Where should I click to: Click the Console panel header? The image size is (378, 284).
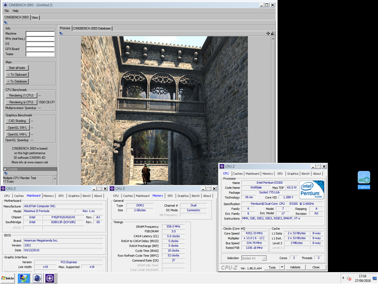(30, 169)
